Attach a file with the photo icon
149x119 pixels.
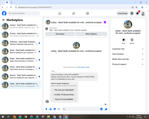[50, 109]
